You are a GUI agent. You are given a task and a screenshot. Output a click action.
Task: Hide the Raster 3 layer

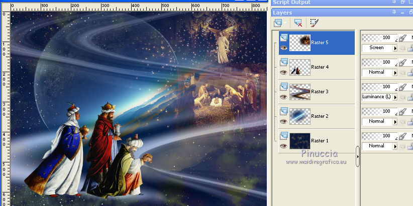[284, 97]
